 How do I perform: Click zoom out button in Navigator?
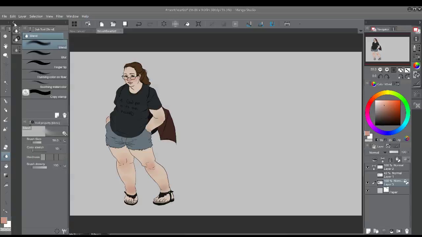click(380, 70)
